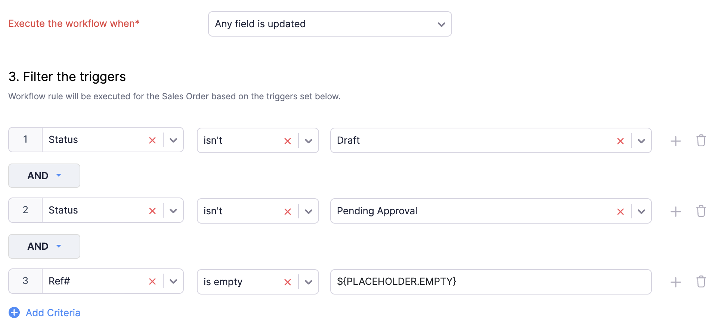Delete criteria row 2 with trash icon

pyautogui.click(x=701, y=211)
